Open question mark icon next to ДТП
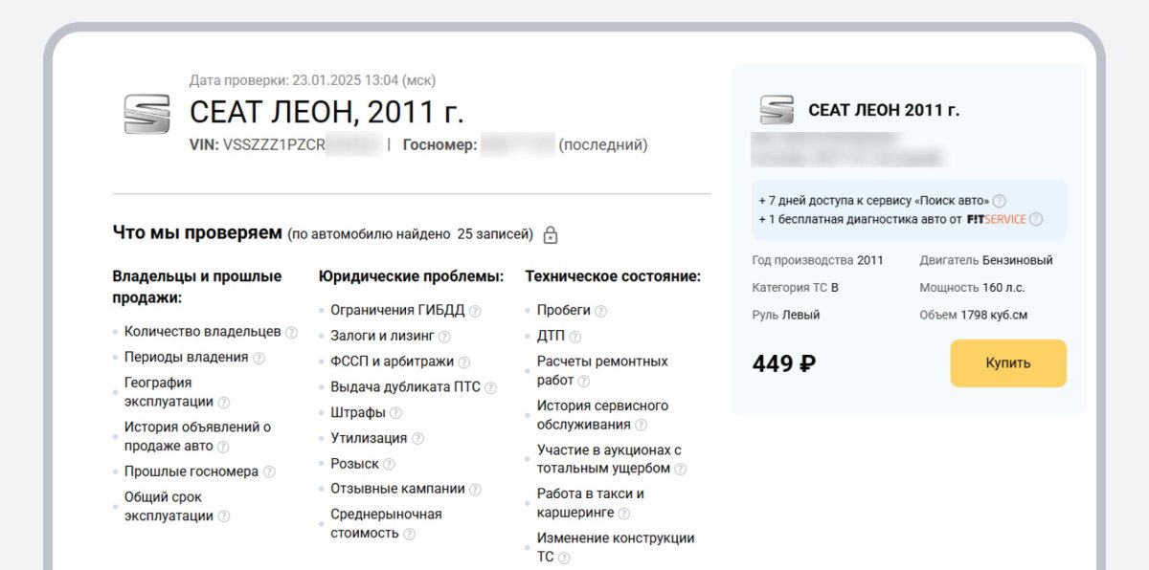 coord(575,337)
